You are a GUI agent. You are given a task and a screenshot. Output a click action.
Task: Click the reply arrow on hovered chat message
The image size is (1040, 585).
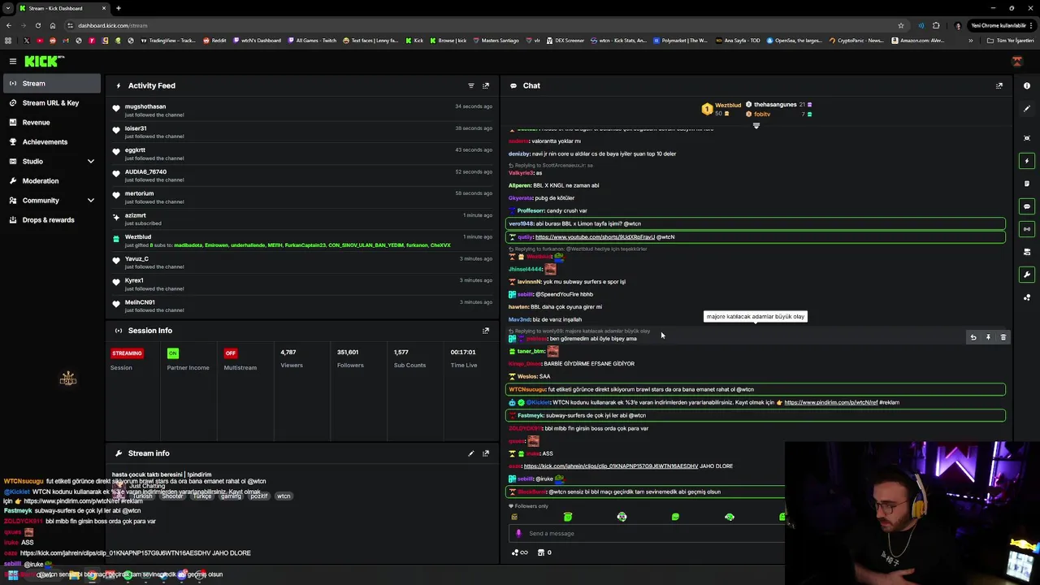tap(973, 337)
